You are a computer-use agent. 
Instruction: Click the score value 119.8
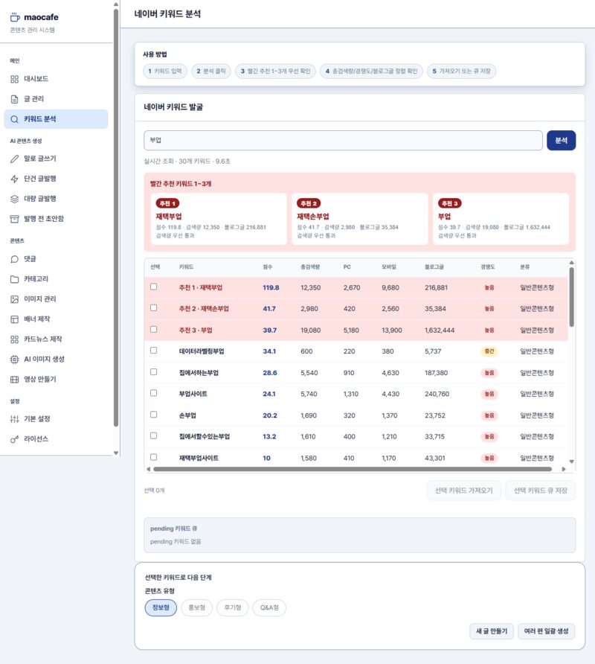[271, 287]
